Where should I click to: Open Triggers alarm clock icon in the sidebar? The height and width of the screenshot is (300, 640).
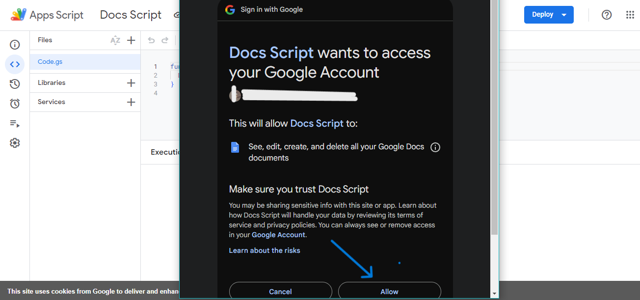pyautogui.click(x=15, y=104)
